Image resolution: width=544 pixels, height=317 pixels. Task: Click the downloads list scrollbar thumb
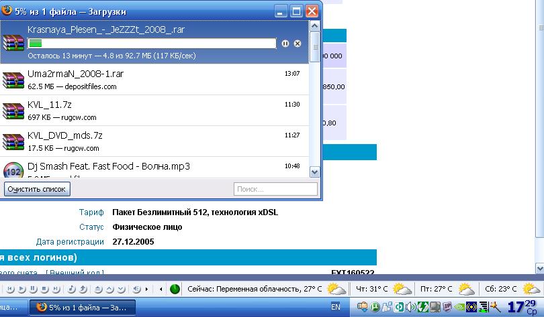[x=315, y=47]
